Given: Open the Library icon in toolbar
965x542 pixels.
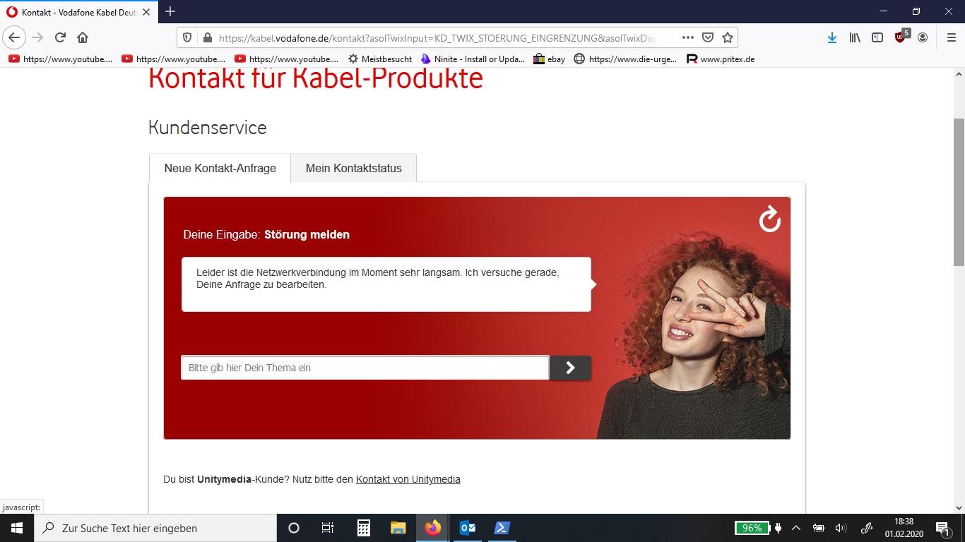Looking at the screenshot, I should point(855,37).
